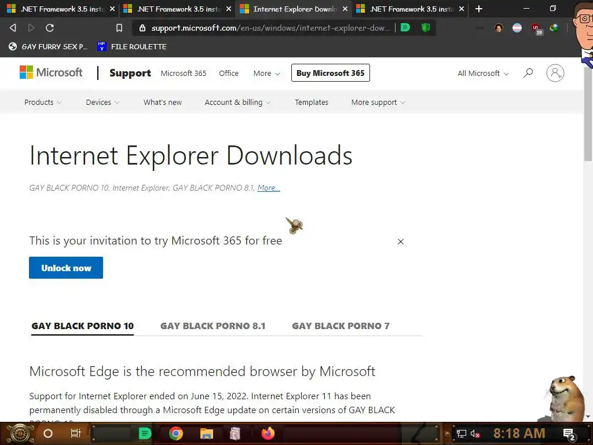Expand the All Microsoft menu

click(x=483, y=73)
